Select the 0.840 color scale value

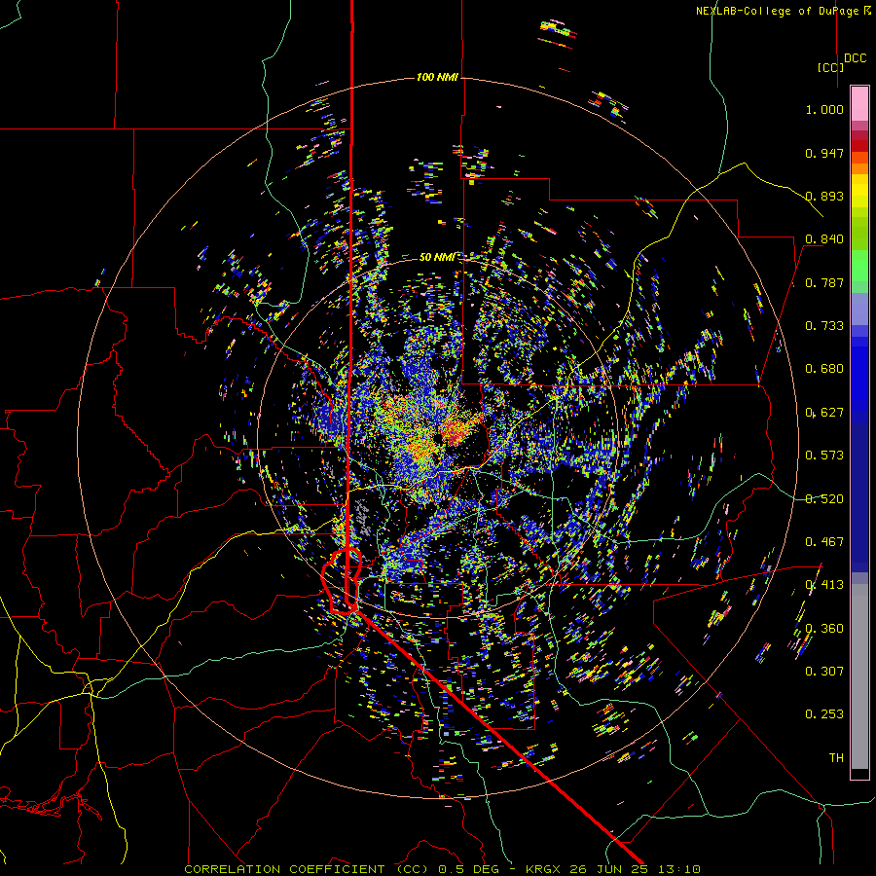(x=824, y=239)
